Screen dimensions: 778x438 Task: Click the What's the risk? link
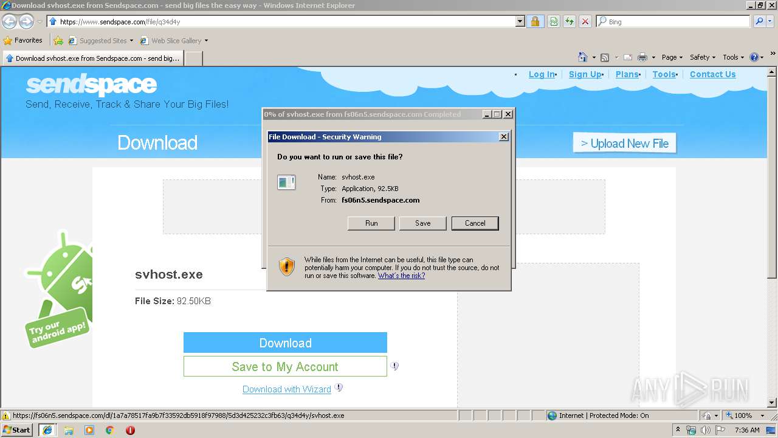click(x=401, y=276)
